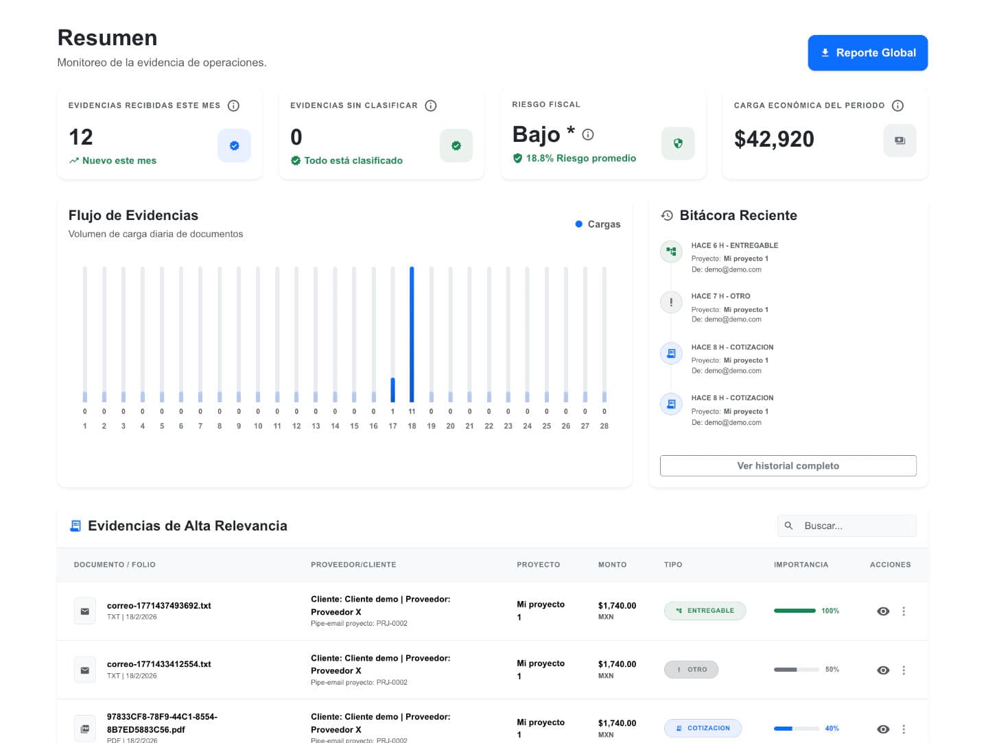Open Ver historial completo
988x743 pixels.
point(788,466)
